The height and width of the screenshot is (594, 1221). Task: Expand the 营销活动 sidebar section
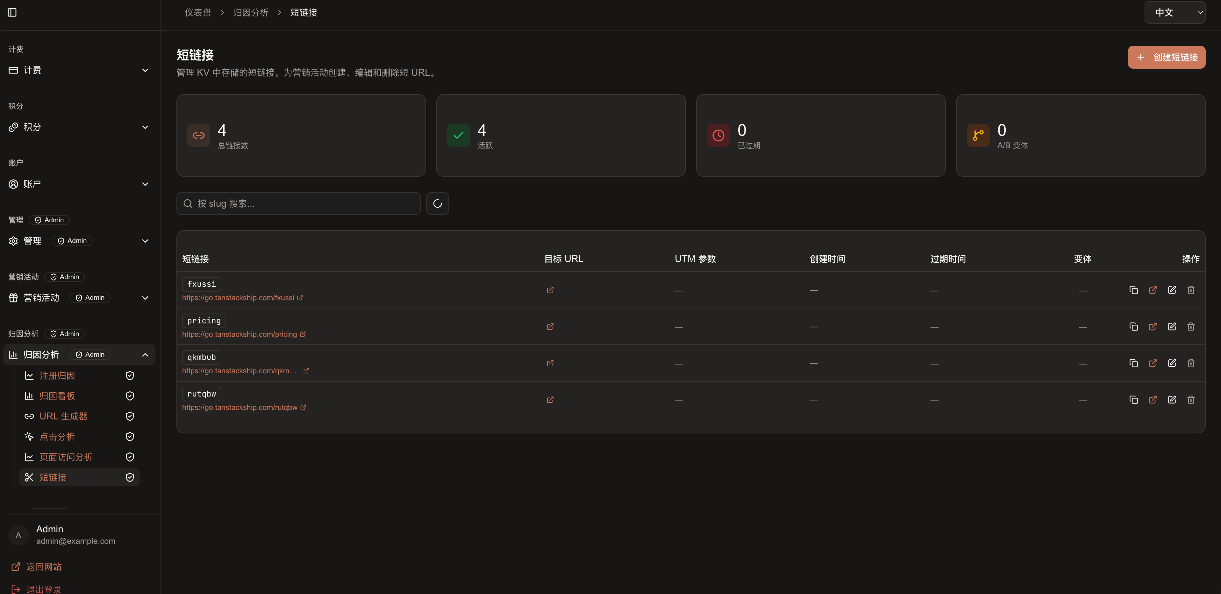(79, 298)
